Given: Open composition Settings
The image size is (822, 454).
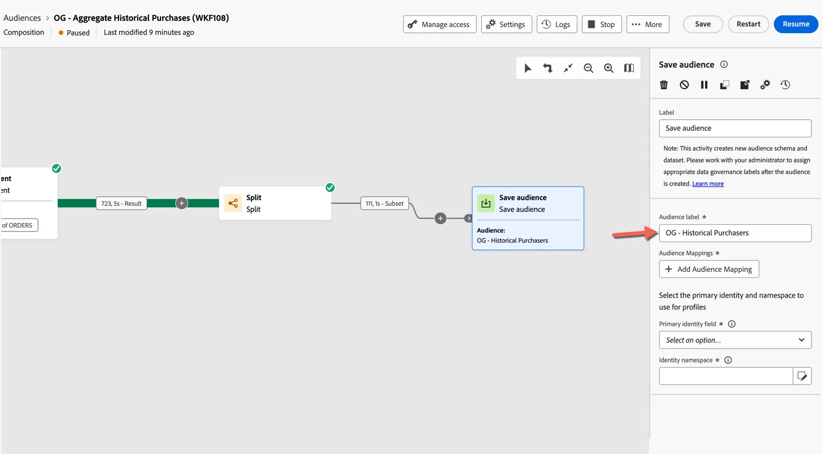Looking at the screenshot, I should 506,24.
